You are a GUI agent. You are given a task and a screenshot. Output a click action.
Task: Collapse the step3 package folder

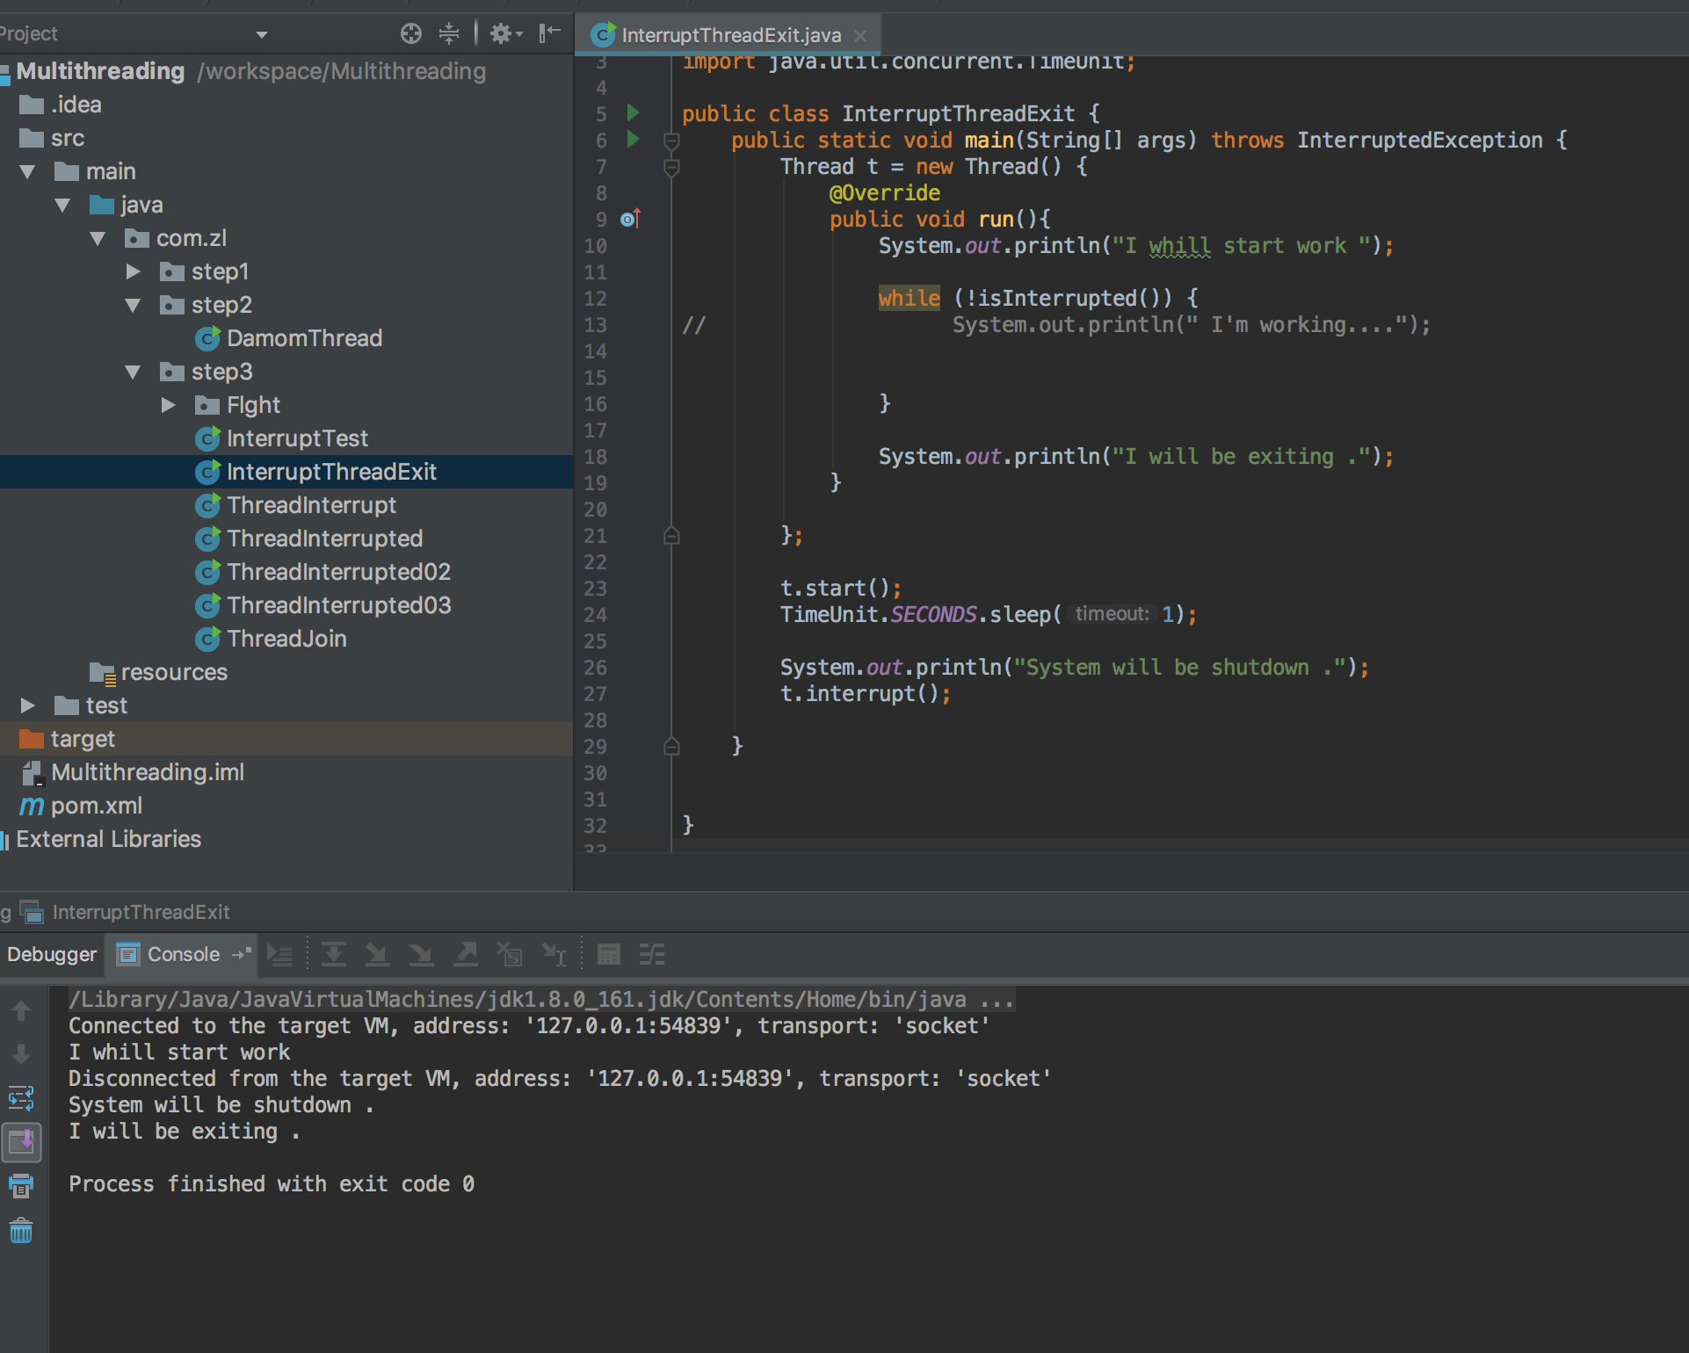click(x=133, y=372)
